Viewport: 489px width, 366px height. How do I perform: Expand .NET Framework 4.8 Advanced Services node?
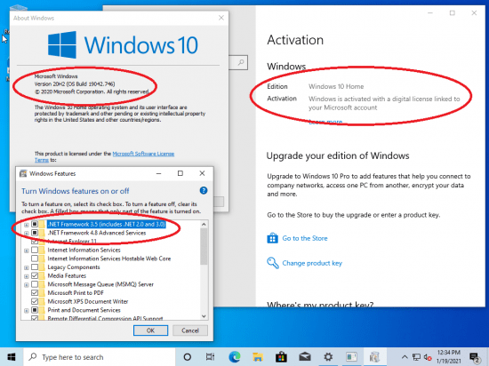click(x=27, y=233)
